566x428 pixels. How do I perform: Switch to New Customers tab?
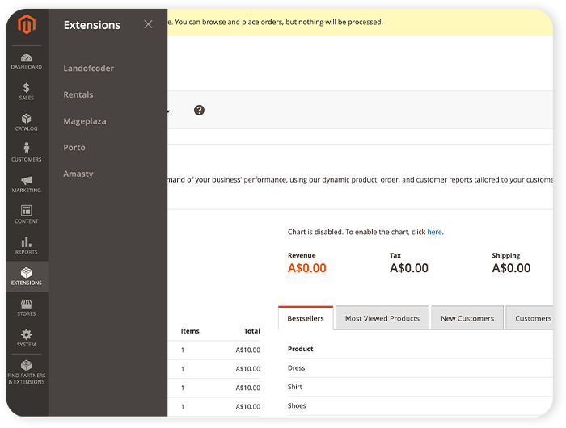467,318
